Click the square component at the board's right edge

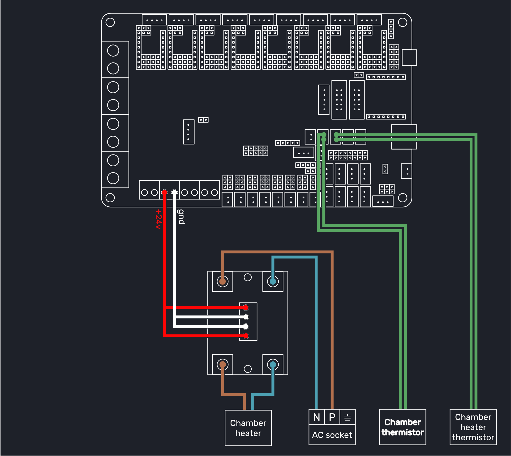409,58
